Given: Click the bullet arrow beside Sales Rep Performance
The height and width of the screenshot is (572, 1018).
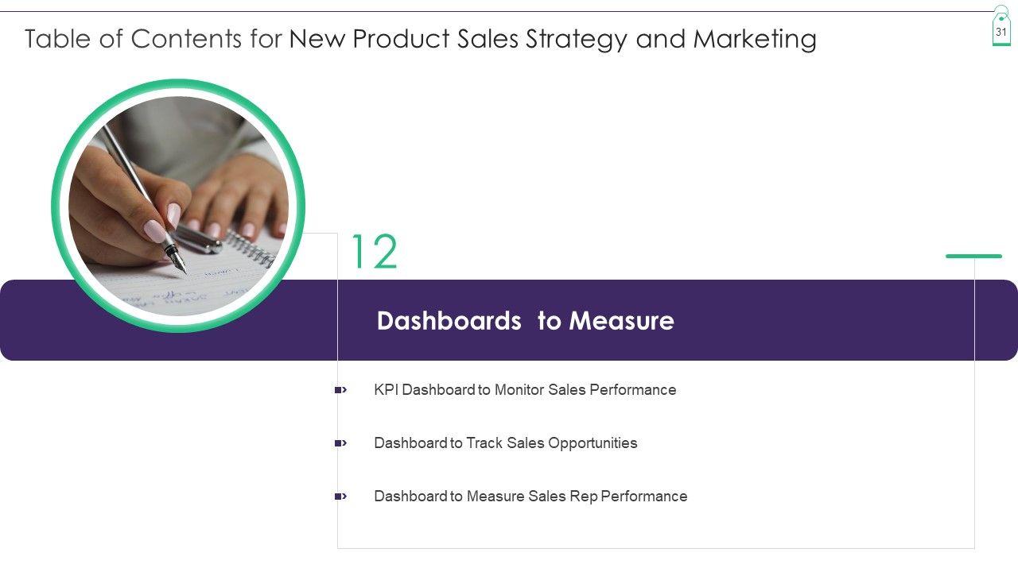Looking at the screenshot, I should pos(340,497).
